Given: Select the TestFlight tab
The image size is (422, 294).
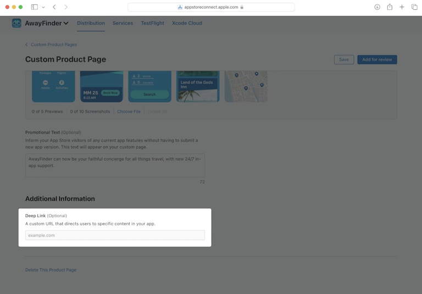Looking at the screenshot, I should pyautogui.click(x=152, y=23).
